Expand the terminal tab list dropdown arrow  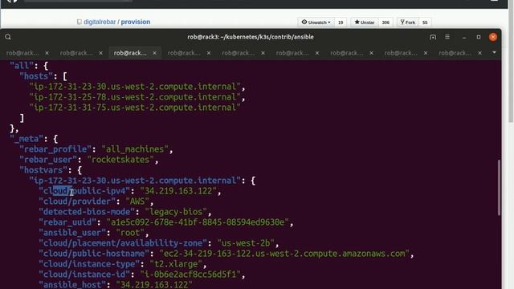pos(494,52)
